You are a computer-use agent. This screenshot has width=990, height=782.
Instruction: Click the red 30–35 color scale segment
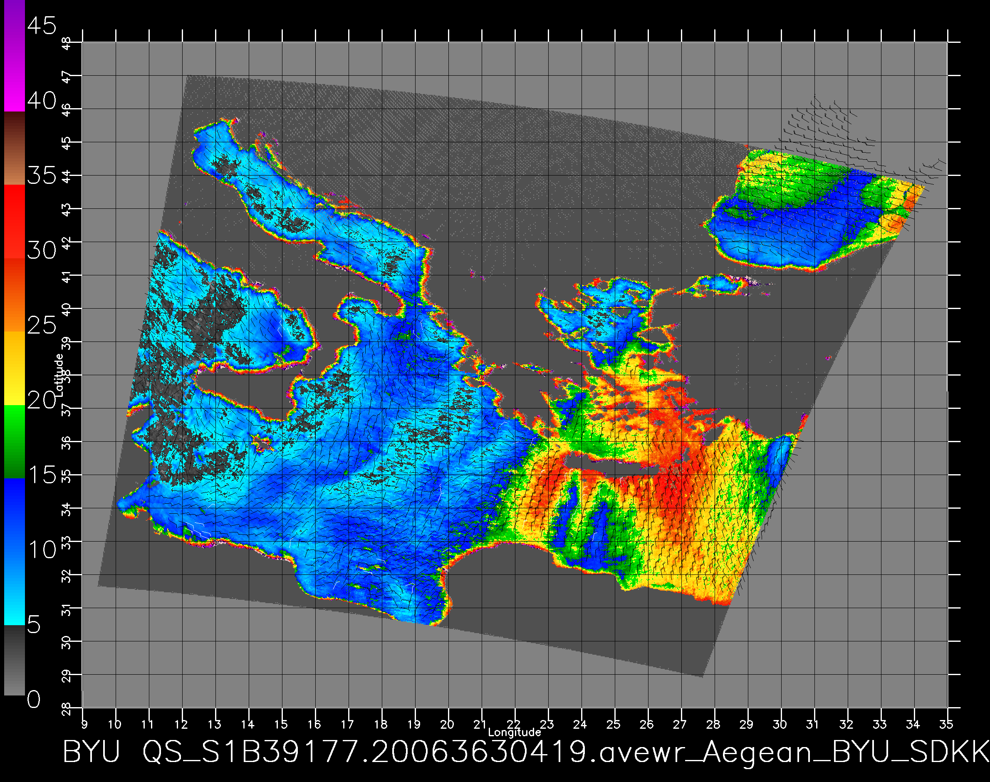coord(14,222)
